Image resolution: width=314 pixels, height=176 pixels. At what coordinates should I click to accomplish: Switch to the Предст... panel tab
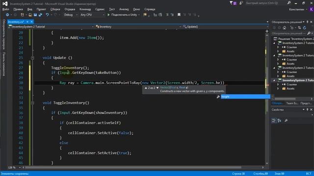pyautogui.click(x=306, y=103)
